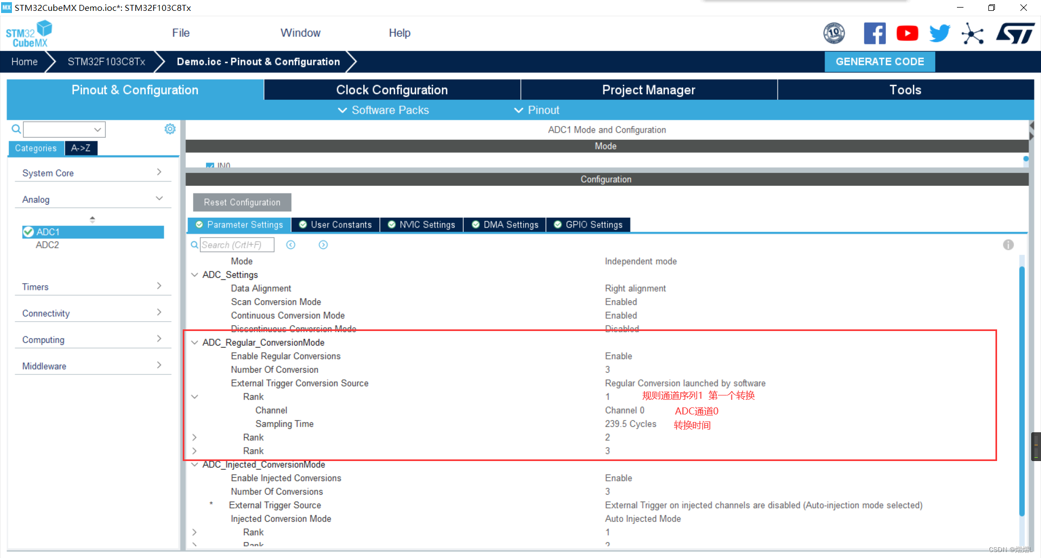The height and width of the screenshot is (558, 1041).
Task: Collapse the ADC_Regular_ConversionMode group
Action: point(194,342)
